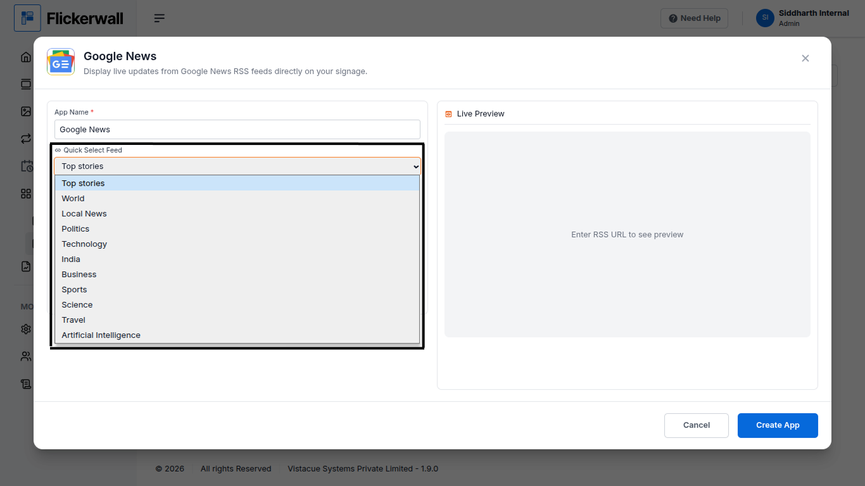Click the 'Enter RSS URL to see preview' text

click(x=628, y=234)
